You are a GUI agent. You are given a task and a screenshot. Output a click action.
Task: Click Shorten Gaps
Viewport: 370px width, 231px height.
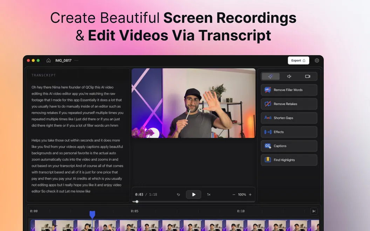click(289, 118)
